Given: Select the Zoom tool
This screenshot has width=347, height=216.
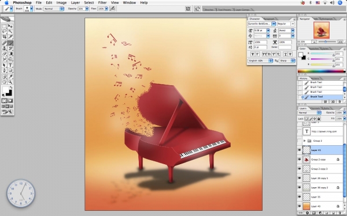Looking at the screenshot, I should pos(10,82).
